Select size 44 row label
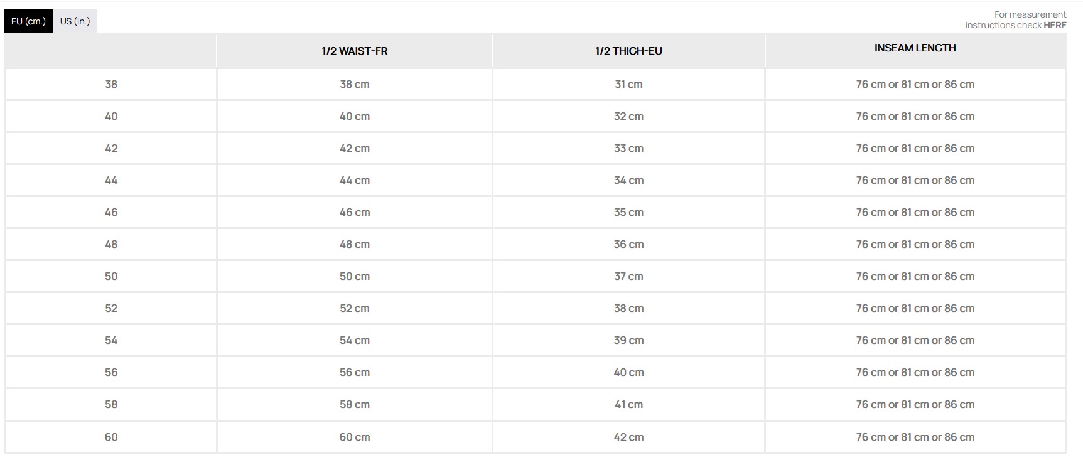1083x465 pixels. (x=111, y=181)
